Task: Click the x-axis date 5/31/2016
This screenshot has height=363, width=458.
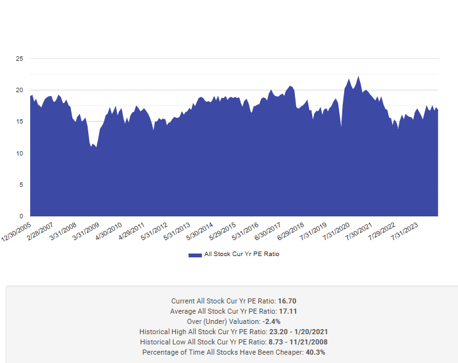Action: [245, 231]
